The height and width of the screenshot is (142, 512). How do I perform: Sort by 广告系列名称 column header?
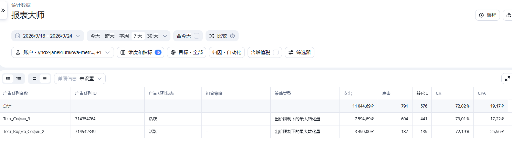coord(15,93)
